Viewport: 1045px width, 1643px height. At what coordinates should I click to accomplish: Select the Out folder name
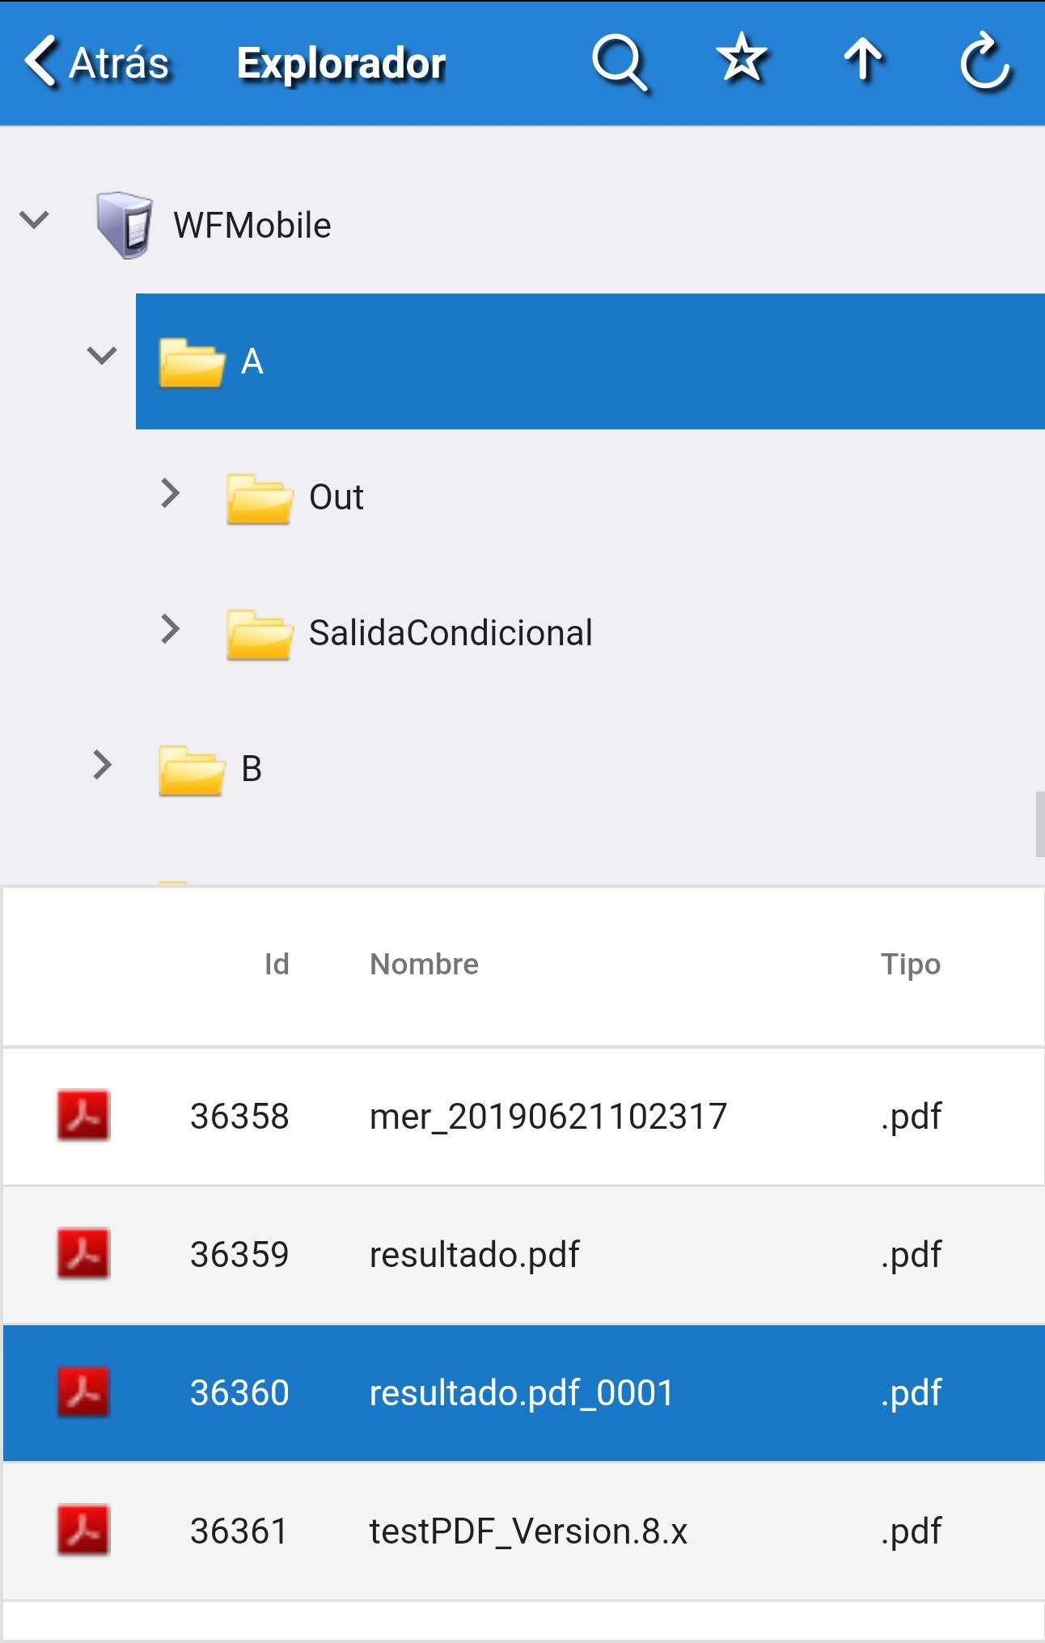(x=336, y=497)
